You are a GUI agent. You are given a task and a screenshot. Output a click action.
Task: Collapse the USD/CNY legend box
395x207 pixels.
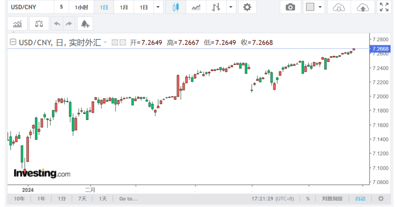(x=13, y=42)
